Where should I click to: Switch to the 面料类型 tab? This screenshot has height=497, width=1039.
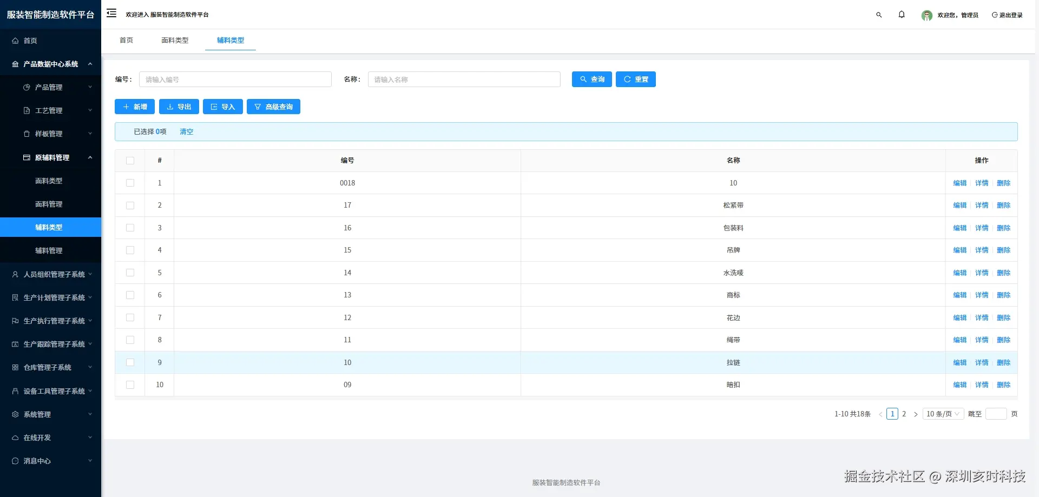coord(175,40)
